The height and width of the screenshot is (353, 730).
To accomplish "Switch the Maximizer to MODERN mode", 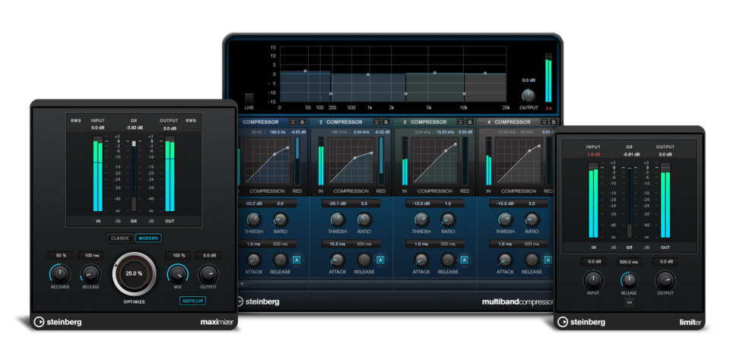I will (x=148, y=238).
